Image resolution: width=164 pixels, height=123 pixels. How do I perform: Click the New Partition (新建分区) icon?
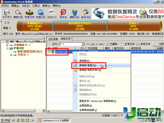[x=52, y=14]
